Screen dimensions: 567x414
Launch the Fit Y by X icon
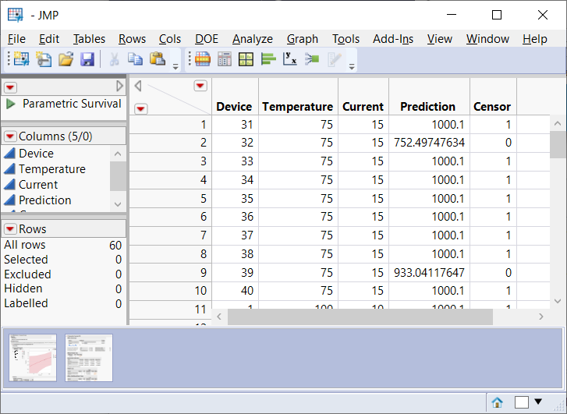pyautogui.click(x=290, y=59)
